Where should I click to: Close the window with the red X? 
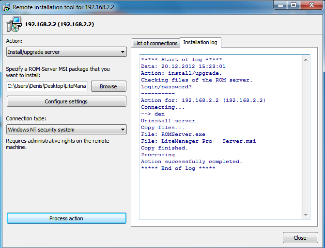(x=311, y=5)
